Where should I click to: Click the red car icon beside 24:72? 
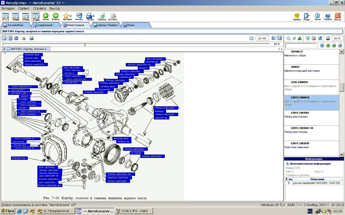[x=328, y=38]
